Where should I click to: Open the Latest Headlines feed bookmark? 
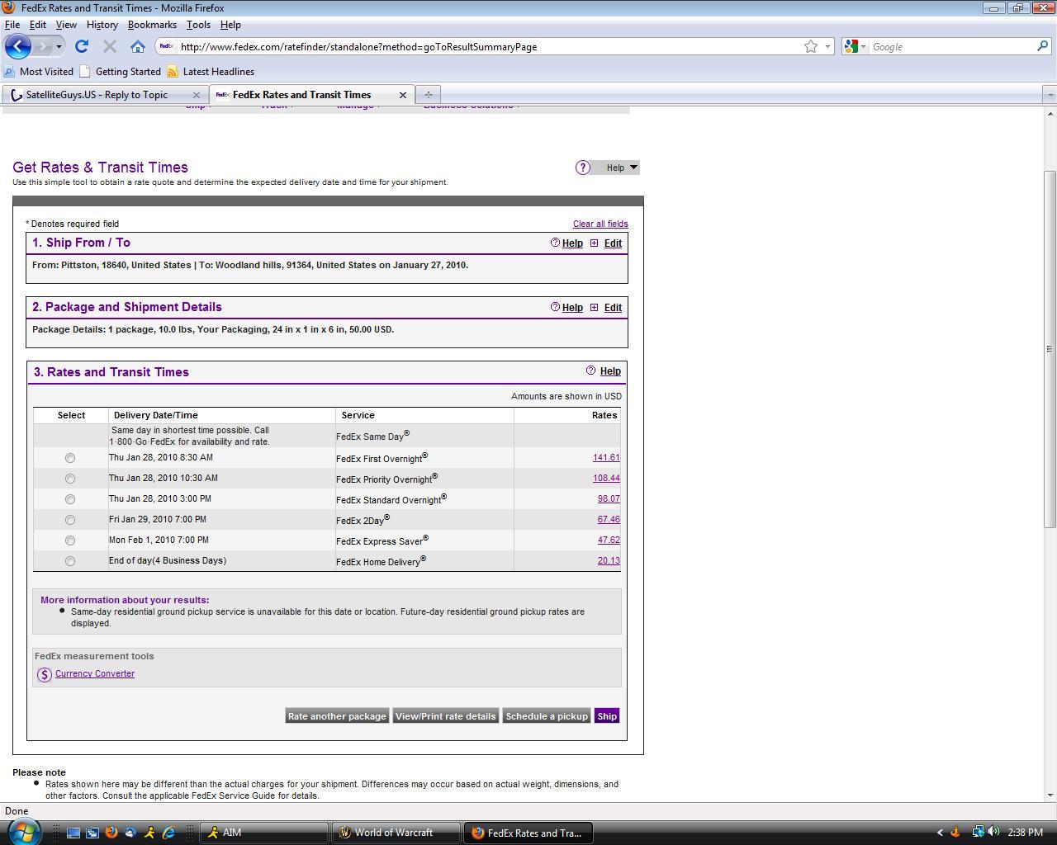(x=211, y=72)
